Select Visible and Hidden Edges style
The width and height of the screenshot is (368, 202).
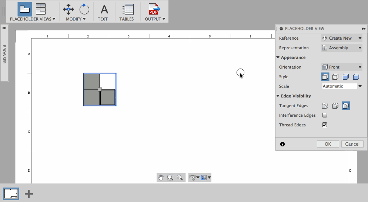pyautogui.click(x=335, y=77)
